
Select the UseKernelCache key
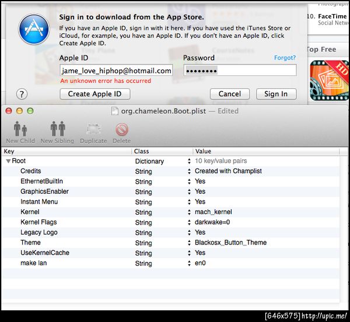point(45,253)
